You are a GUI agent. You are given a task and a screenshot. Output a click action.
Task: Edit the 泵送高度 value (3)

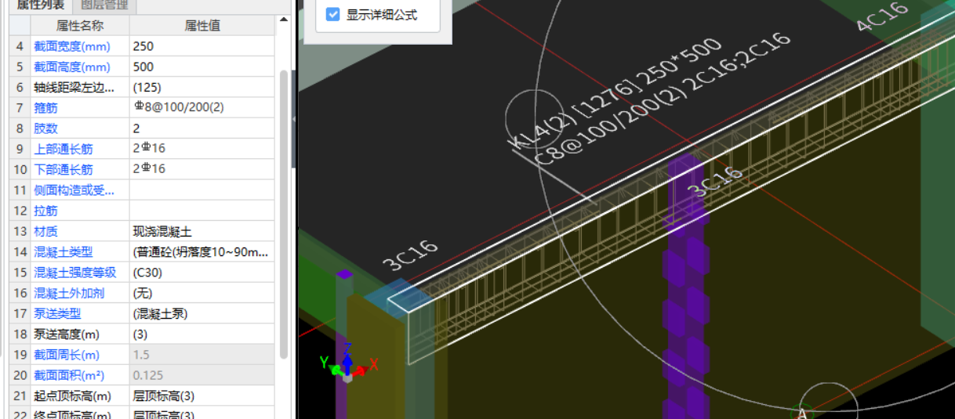coord(202,334)
